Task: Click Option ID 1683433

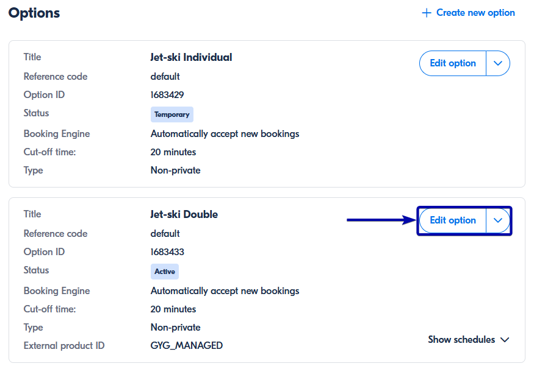Action: [167, 252]
